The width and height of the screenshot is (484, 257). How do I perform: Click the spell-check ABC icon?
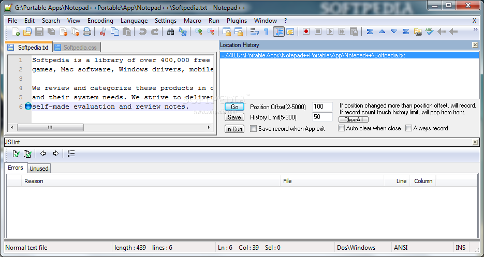pyautogui.click(x=429, y=32)
